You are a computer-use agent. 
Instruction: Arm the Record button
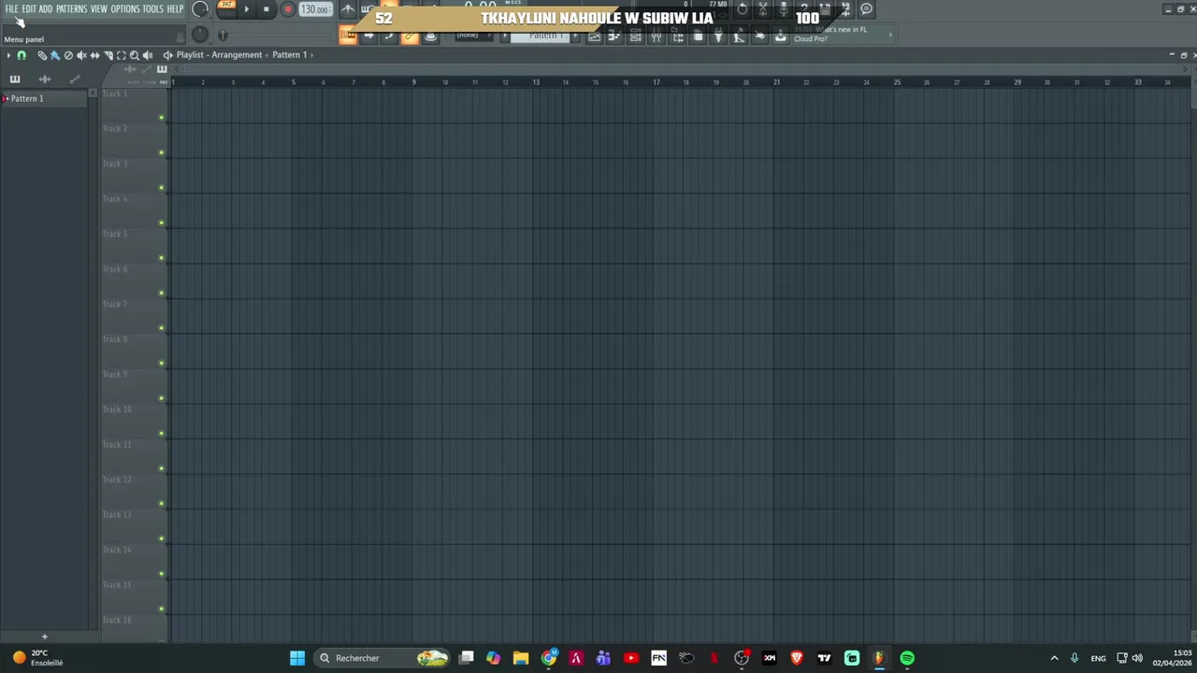(288, 8)
